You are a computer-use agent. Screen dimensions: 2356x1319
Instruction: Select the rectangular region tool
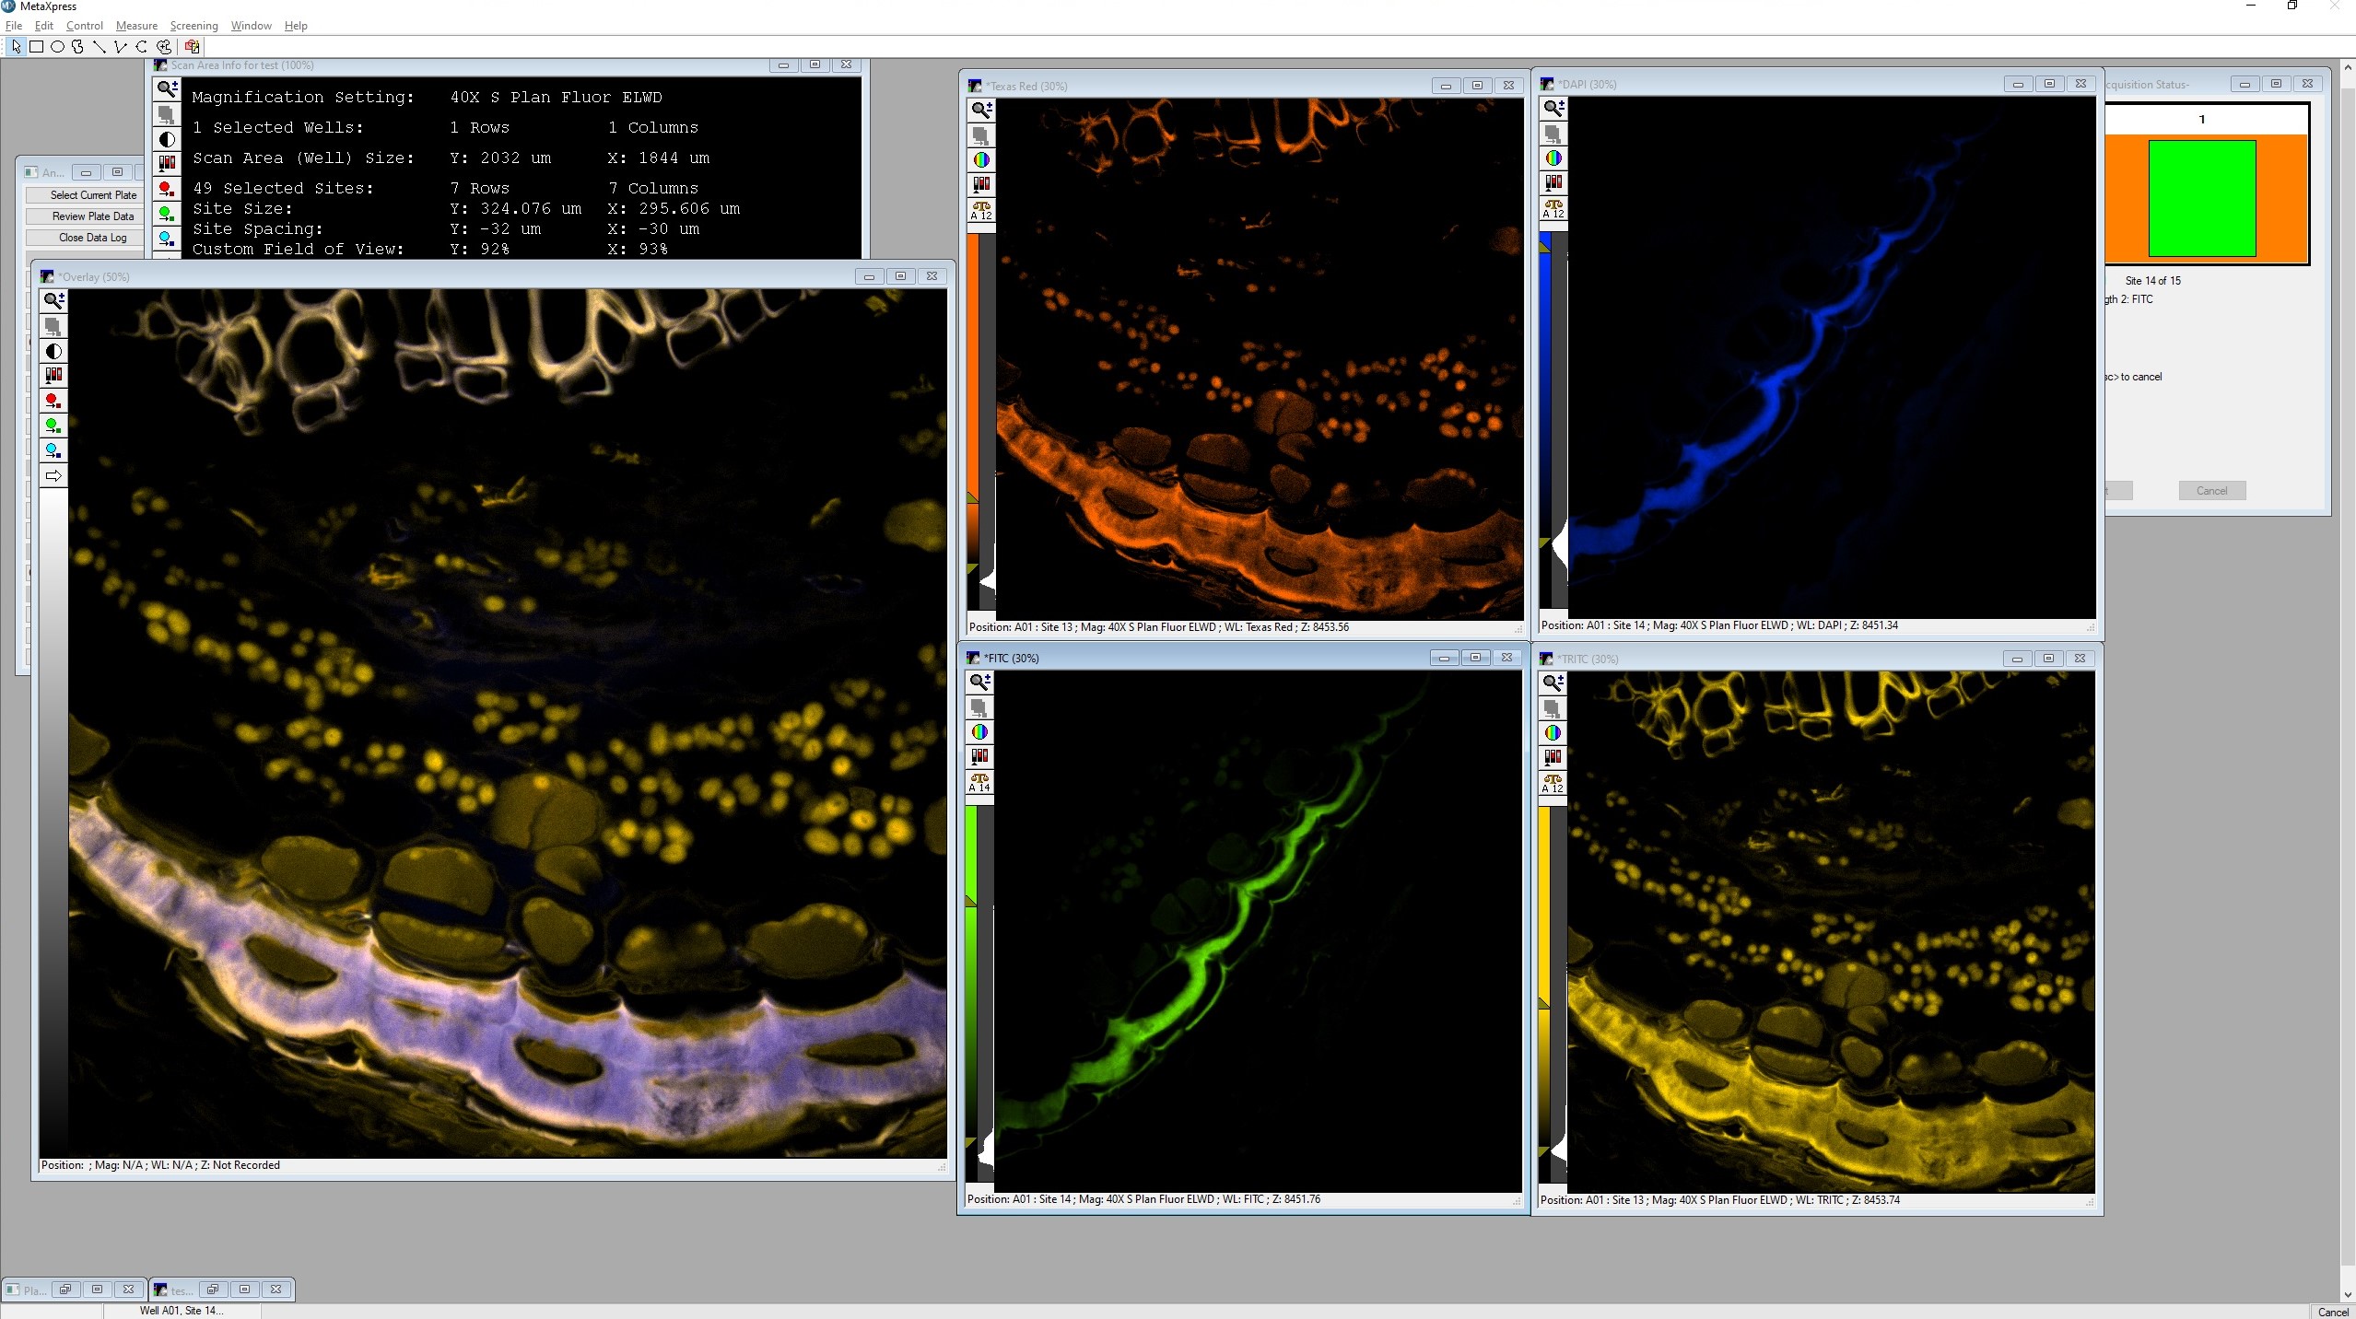pos(37,47)
